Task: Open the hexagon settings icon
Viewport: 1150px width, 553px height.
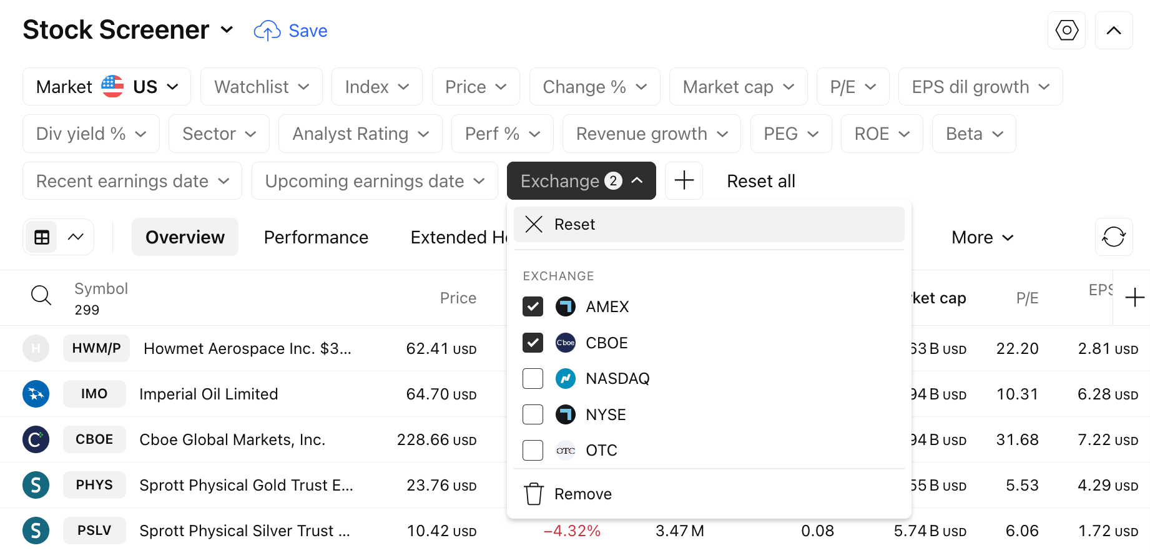Action: click(x=1066, y=31)
